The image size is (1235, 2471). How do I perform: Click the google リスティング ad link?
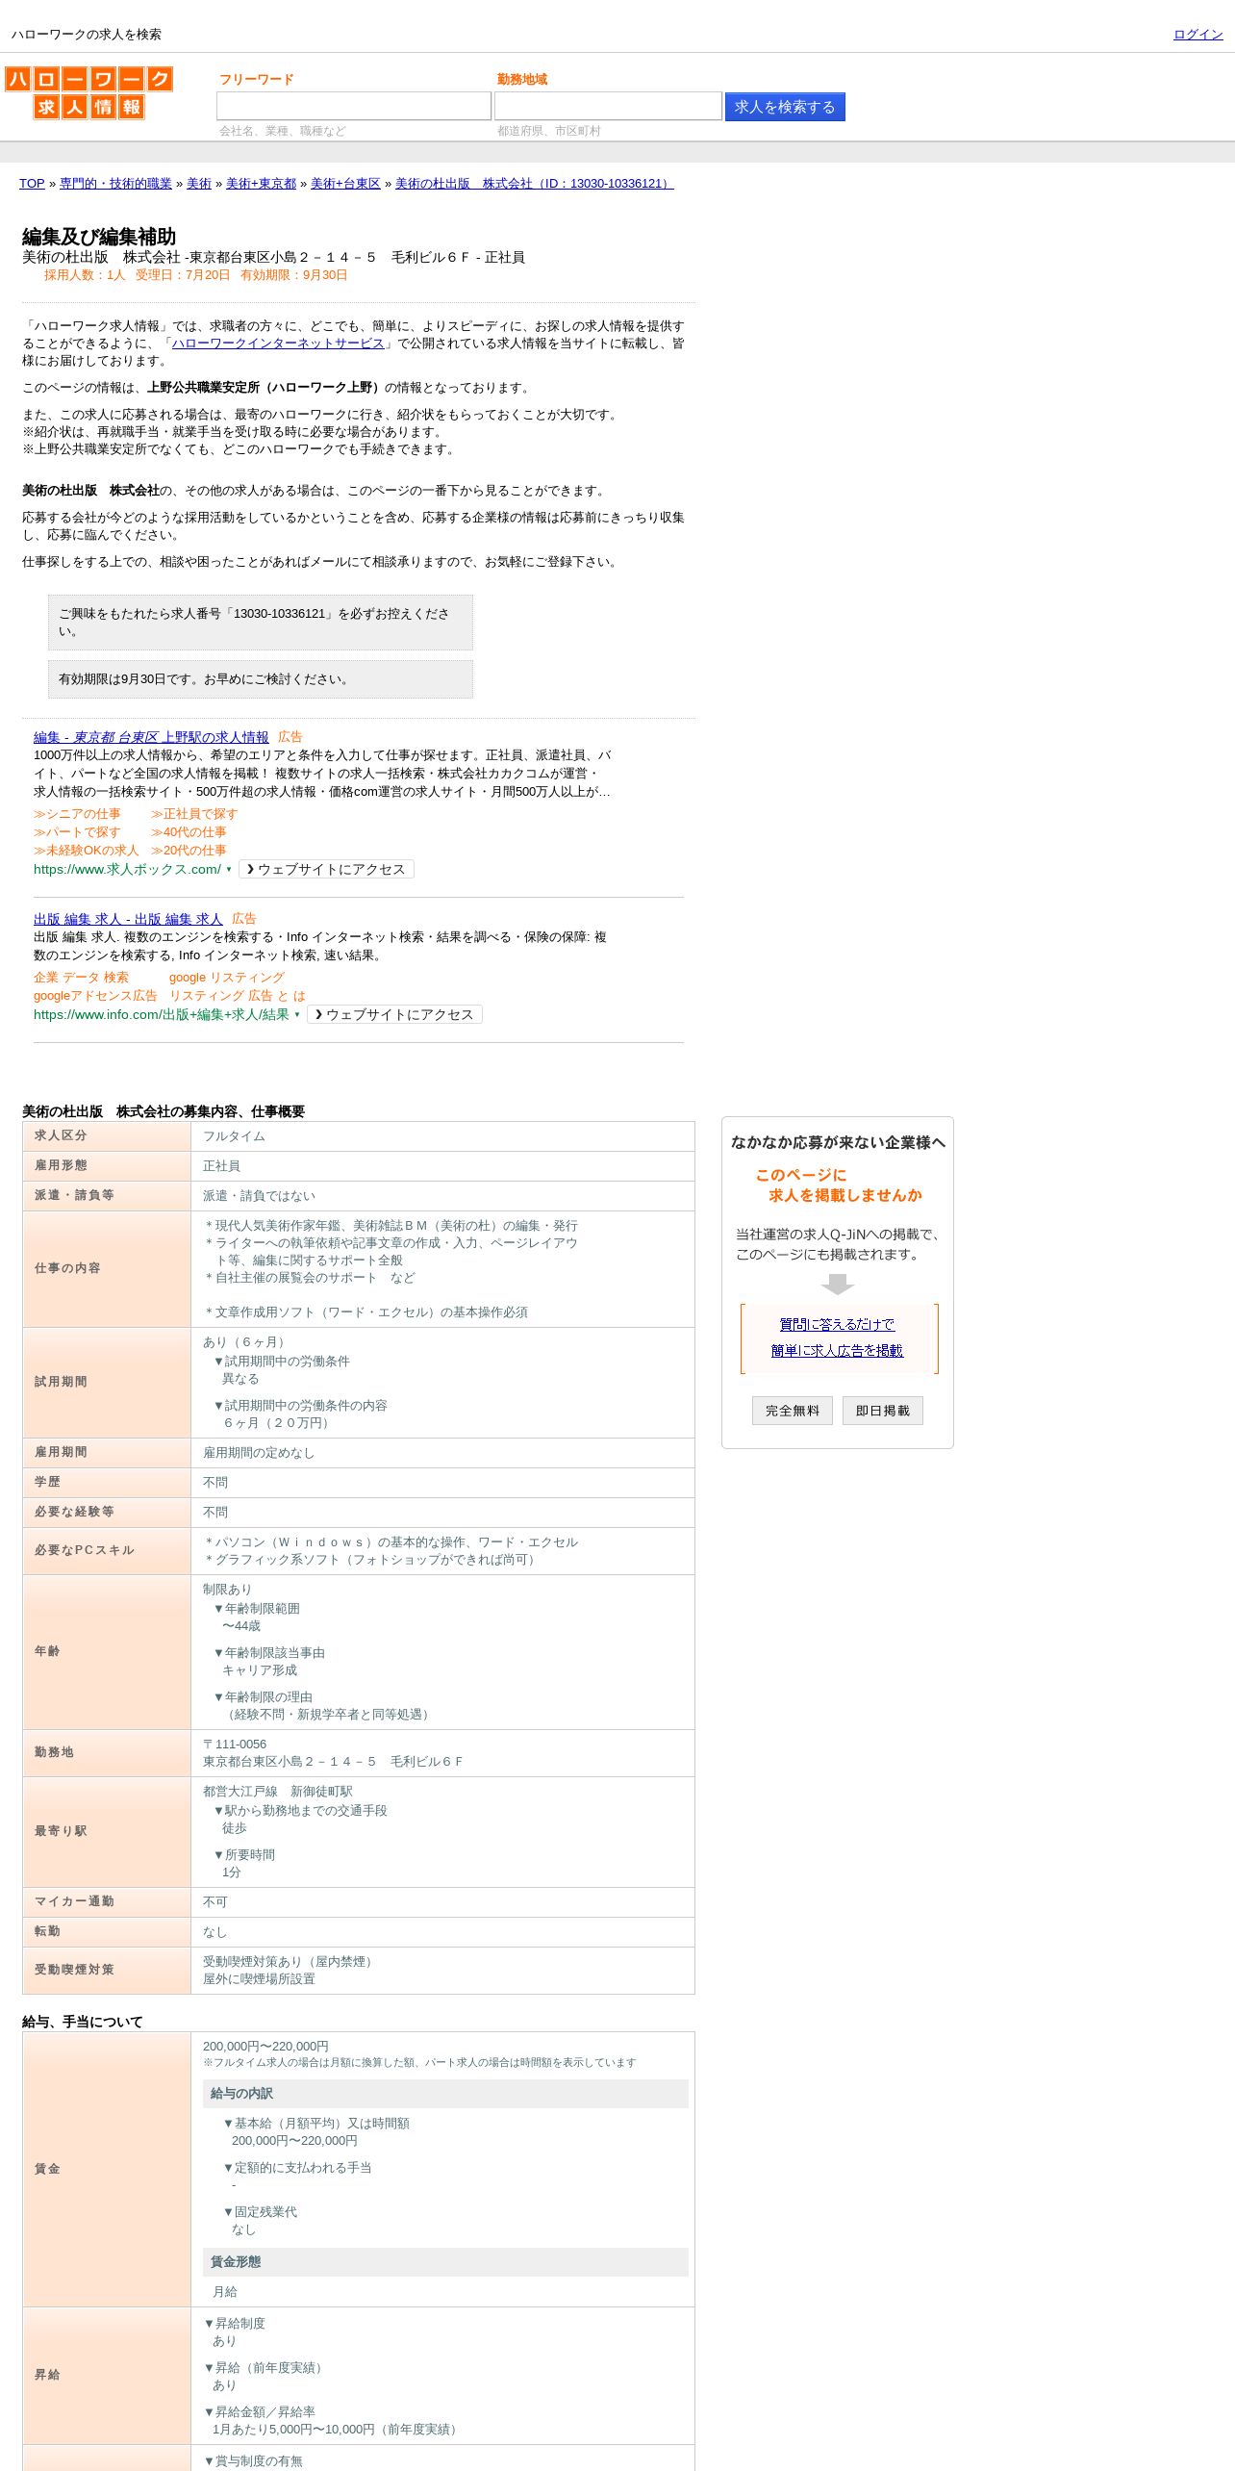tap(227, 978)
